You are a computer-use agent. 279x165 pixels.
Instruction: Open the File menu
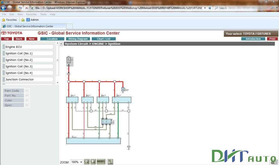pos(4,14)
